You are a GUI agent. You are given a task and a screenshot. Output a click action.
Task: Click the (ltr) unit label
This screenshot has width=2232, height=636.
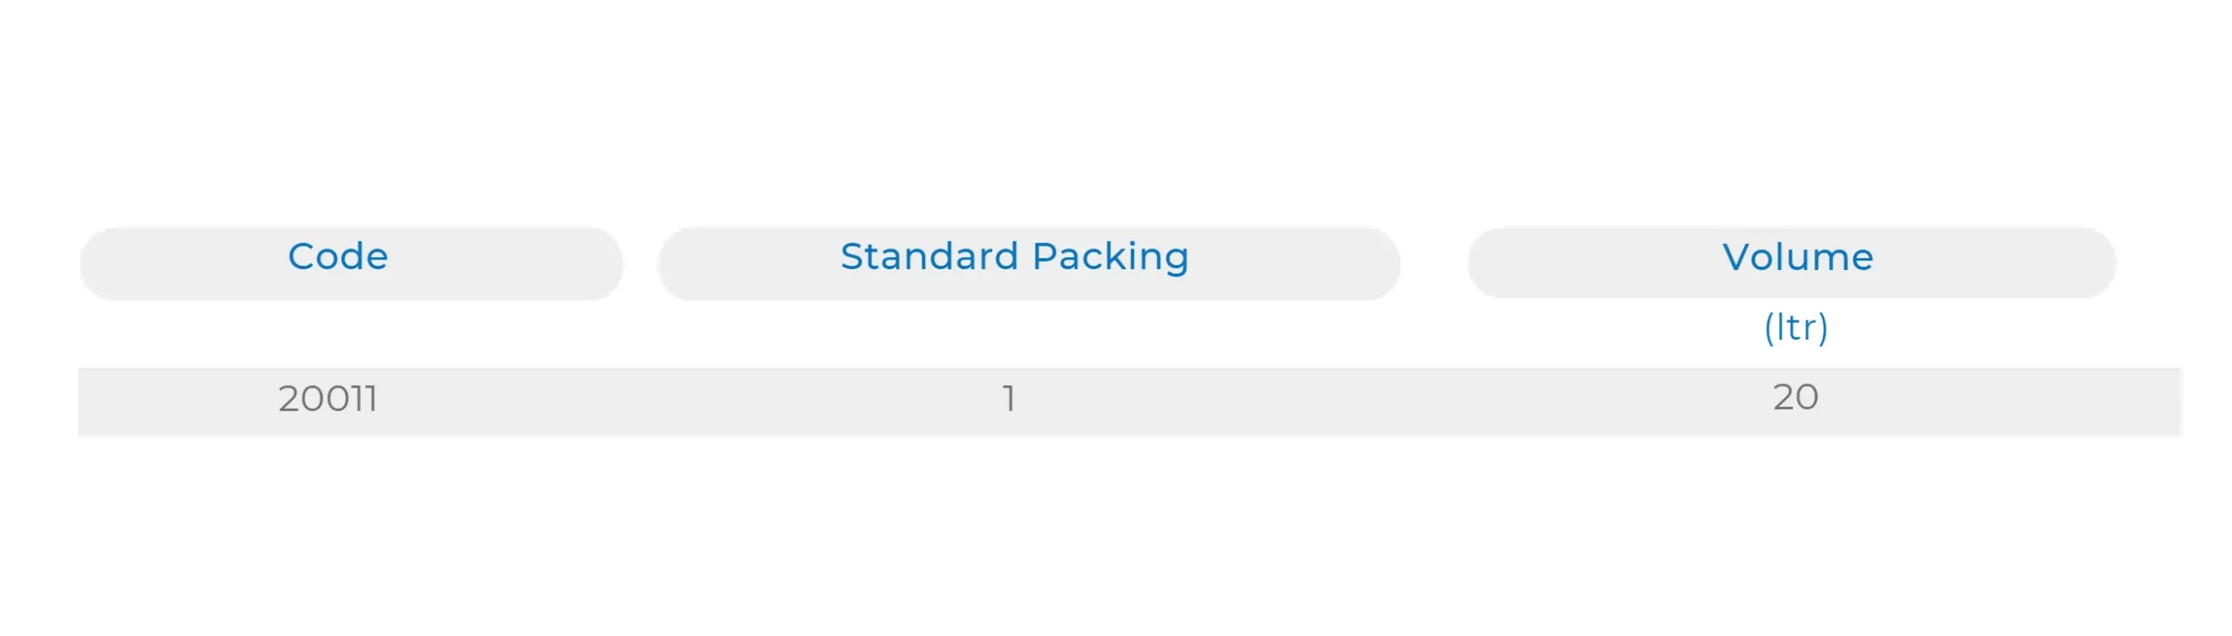[x=1795, y=328]
